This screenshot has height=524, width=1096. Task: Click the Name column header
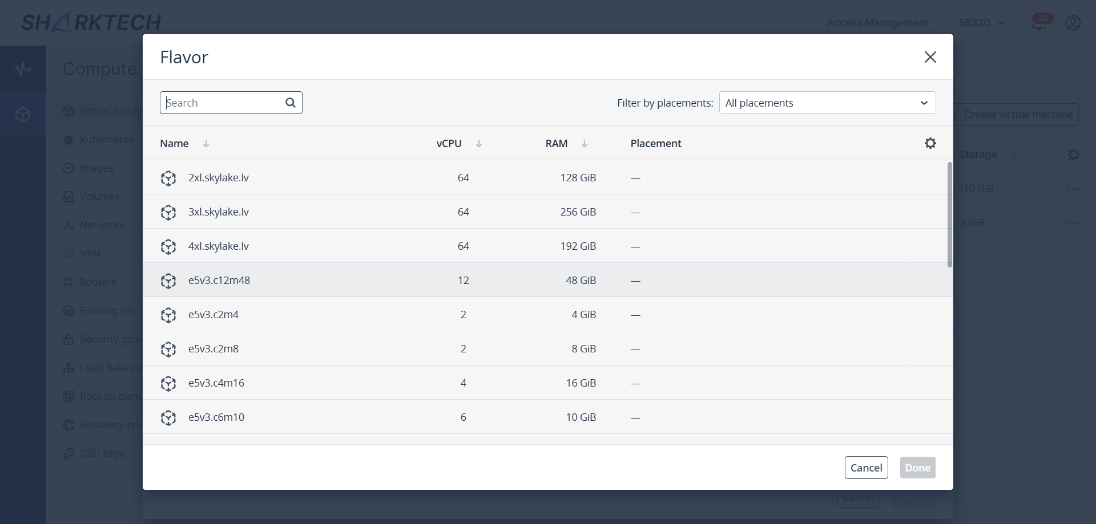pyautogui.click(x=174, y=144)
